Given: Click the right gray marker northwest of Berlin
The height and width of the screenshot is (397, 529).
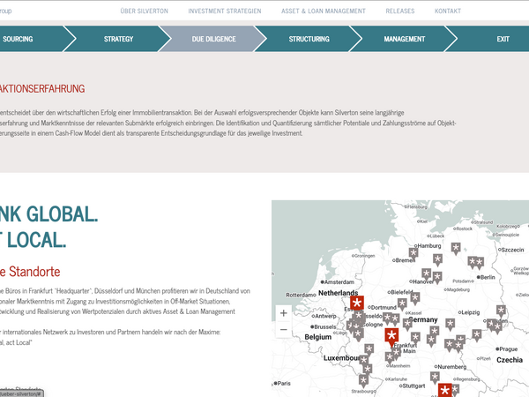Looking at the screenshot, I should pos(479,263).
